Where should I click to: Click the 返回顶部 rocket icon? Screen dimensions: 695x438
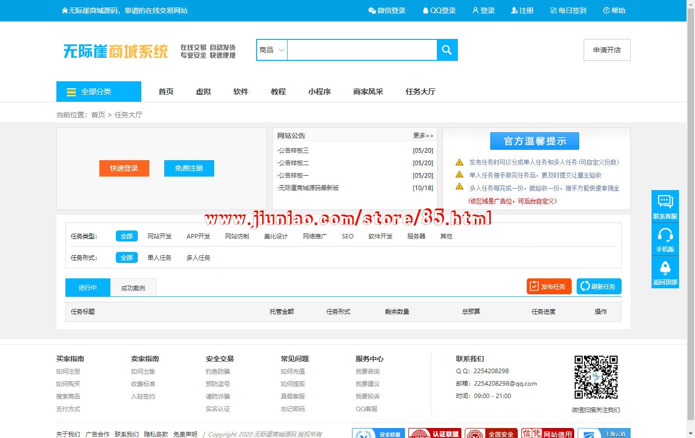click(x=665, y=268)
